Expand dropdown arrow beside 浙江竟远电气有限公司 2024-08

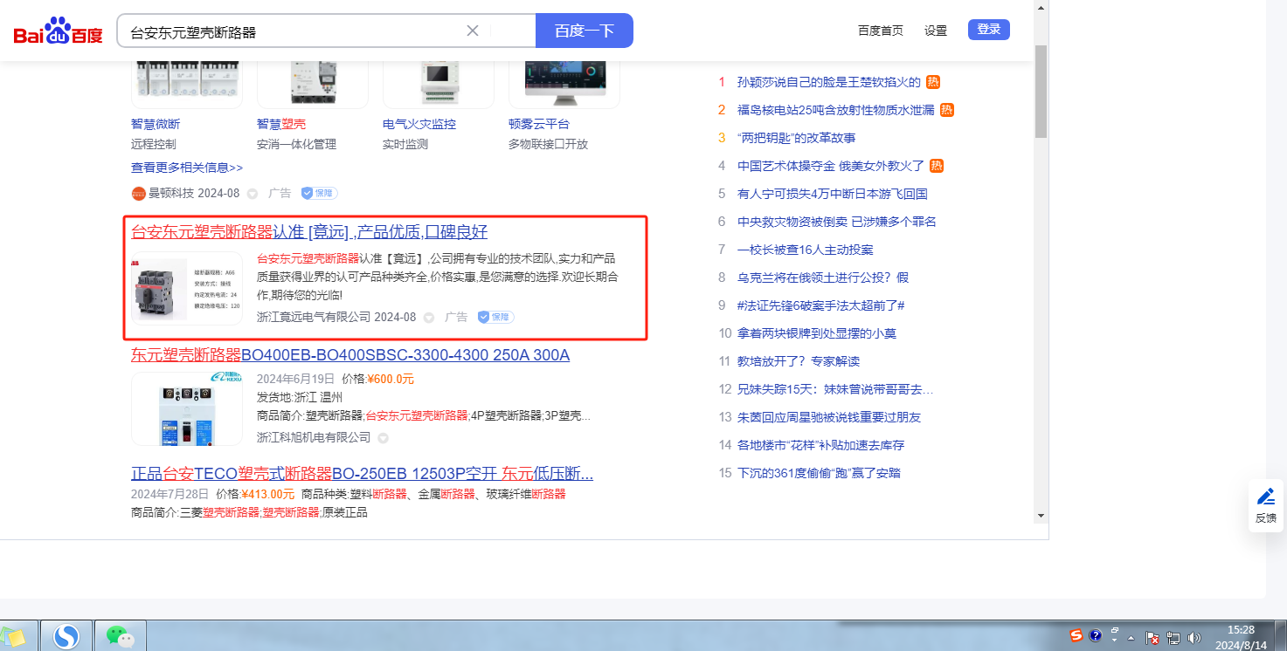429,318
